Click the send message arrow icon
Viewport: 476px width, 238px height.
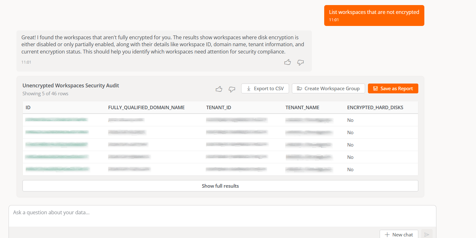427,235
